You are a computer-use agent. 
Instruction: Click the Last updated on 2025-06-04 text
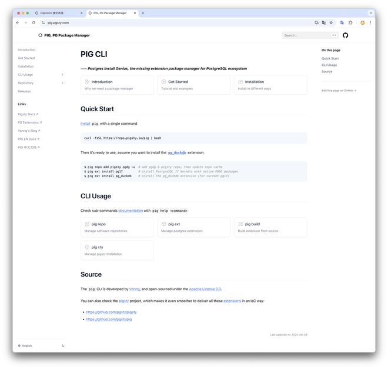(289, 335)
